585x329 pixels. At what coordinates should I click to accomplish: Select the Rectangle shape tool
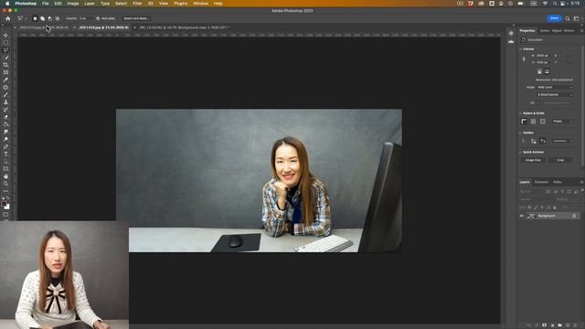5,169
